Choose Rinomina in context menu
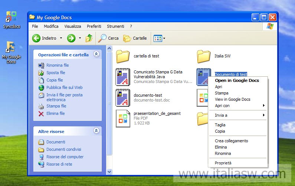295x186 pixels. 238,153
